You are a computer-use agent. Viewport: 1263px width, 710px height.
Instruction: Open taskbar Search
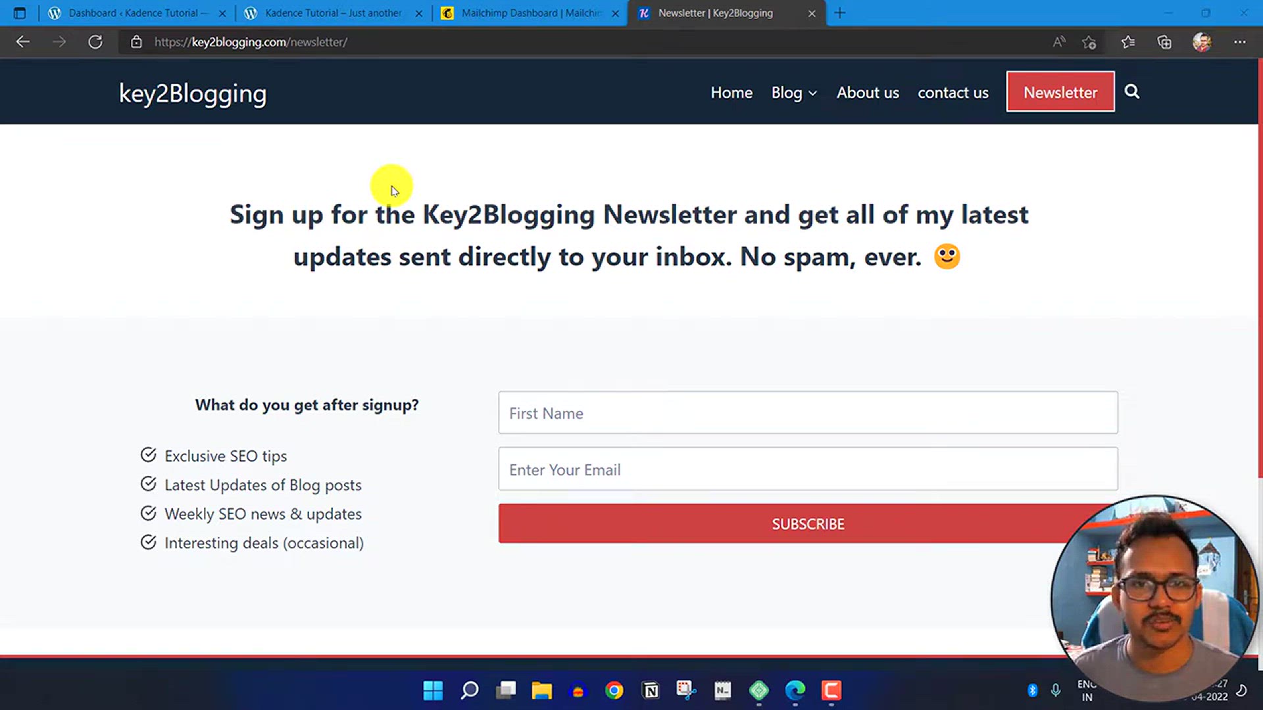click(470, 690)
